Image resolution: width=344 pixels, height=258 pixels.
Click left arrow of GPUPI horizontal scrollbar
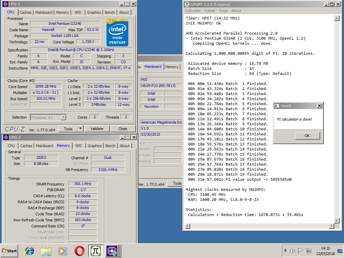tap(187, 226)
